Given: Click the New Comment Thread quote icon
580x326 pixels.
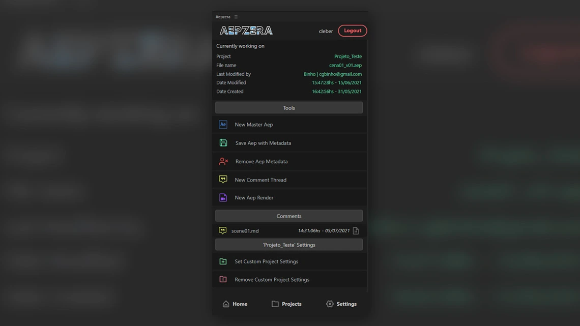Looking at the screenshot, I should coord(223,180).
